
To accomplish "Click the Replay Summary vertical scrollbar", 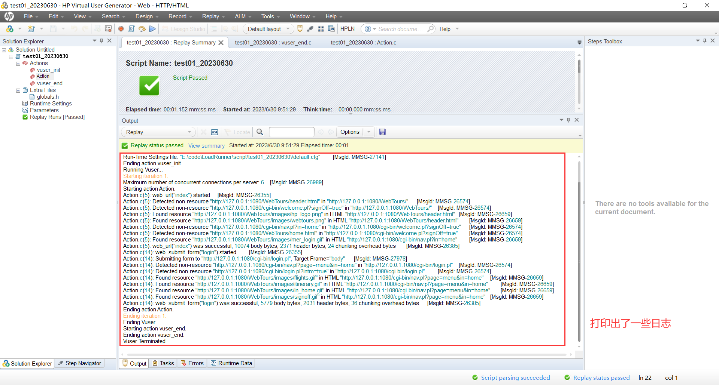I will click(x=579, y=67).
